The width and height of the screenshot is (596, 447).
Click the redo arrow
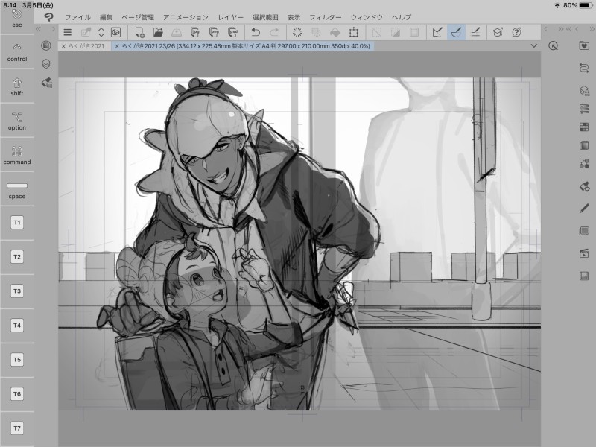[x=274, y=32]
